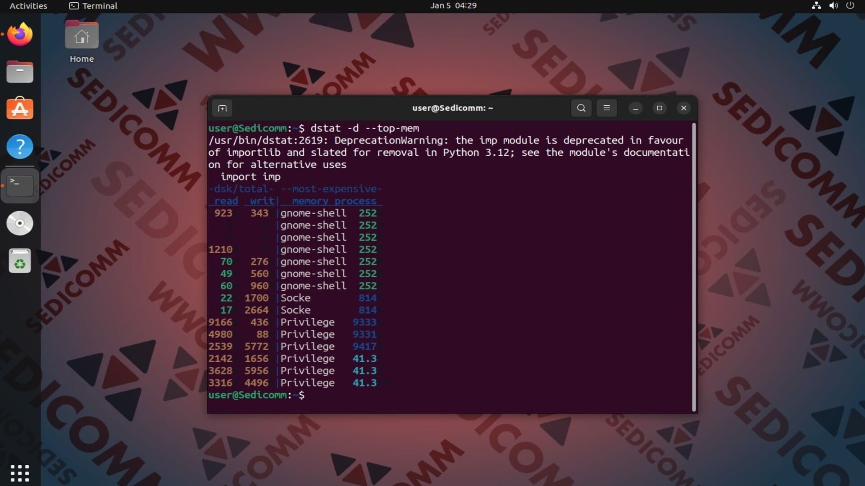Open Ubuntu Software from the dock

[20, 109]
